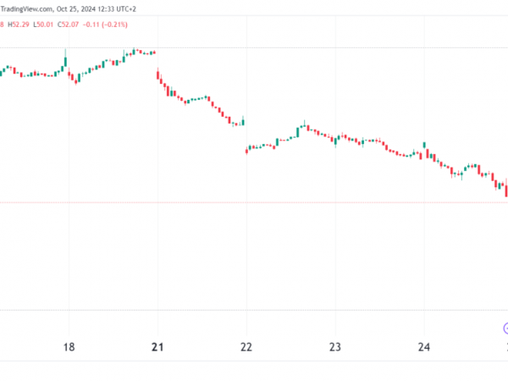508x381 pixels.
Task: Select the 22 date label on the time axis
Action: tap(246, 346)
